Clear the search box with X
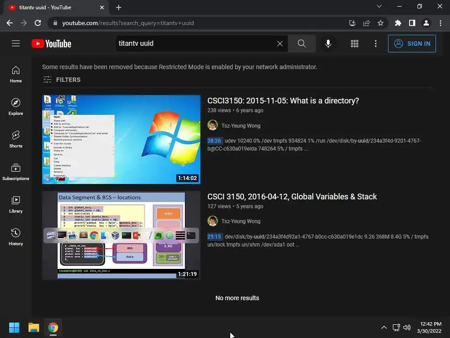The image size is (450, 338). coord(280,44)
